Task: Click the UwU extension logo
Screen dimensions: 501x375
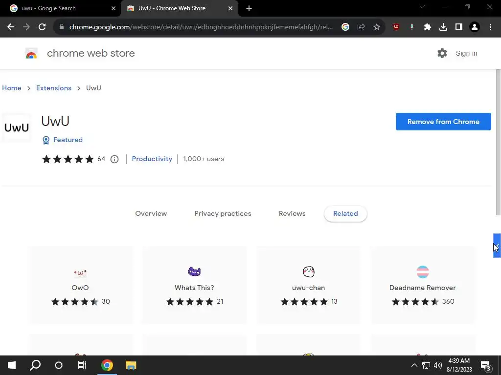Action: click(x=17, y=127)
